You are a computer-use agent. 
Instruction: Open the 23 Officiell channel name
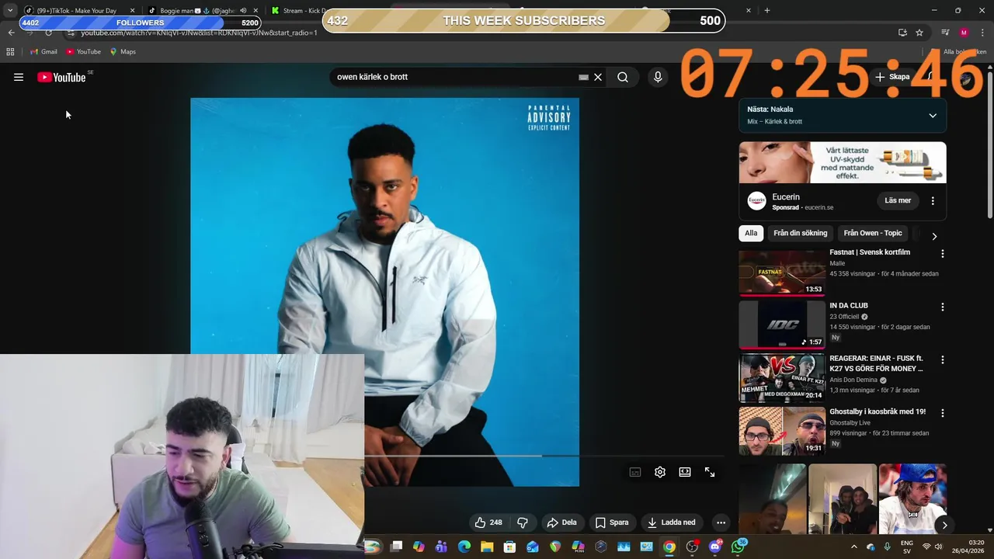[x=844, y=317]
